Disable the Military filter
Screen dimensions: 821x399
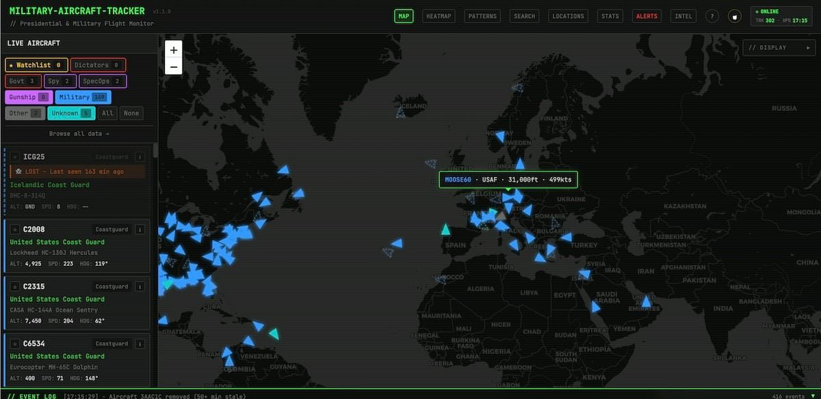coord(82,97)
